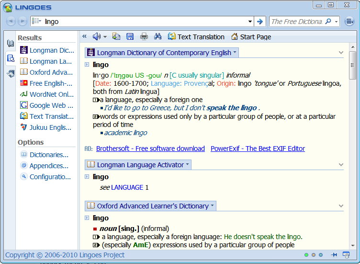This screenshot has width=360, height=264.
Task: Click the scrollbar up arrow
Action: [x=353, y=47]
